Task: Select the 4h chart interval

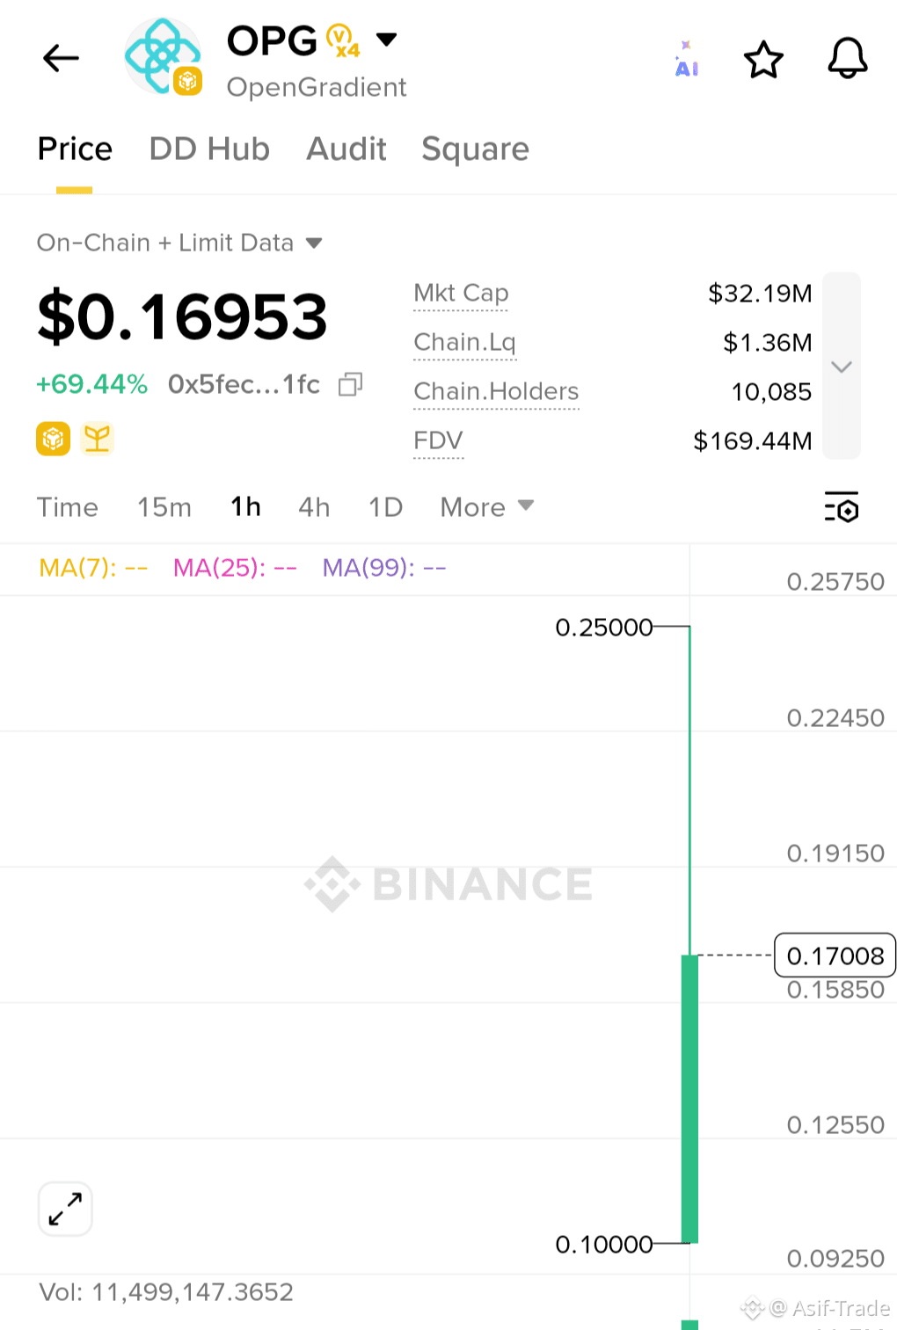Action: point(314,507)
